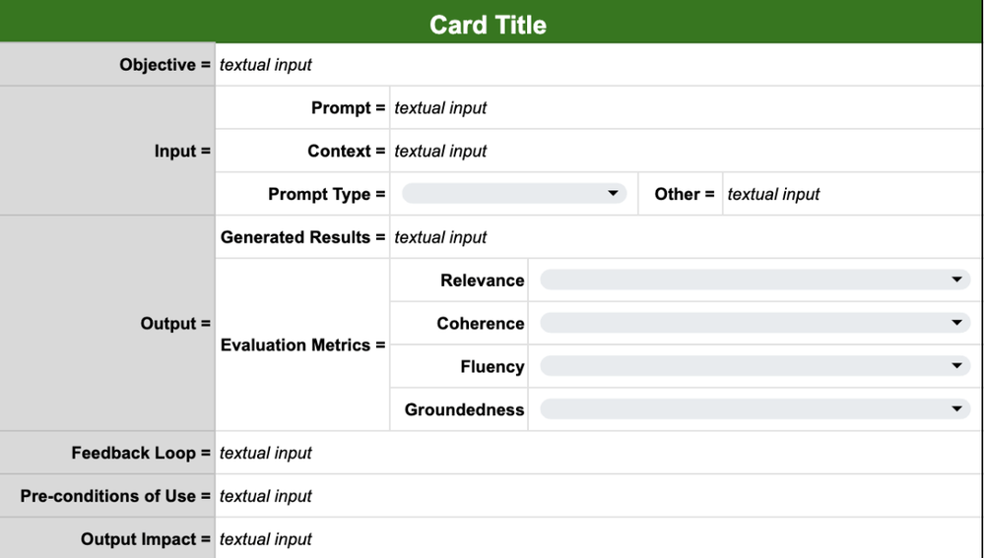Open the Prompt Type dropdown
This screenshot has width=984, height=558.
point(513,194)
